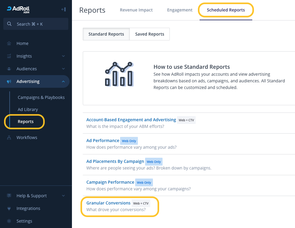Collapse the Advertising section chevron
The image size is (295, 228).
pyautogui.click(x=63, y=81)
